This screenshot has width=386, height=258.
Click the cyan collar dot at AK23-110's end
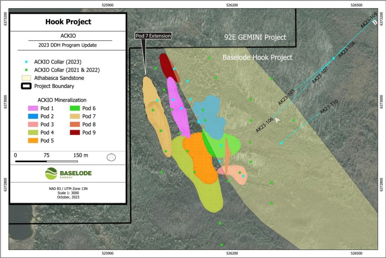(x=281, y=143)
